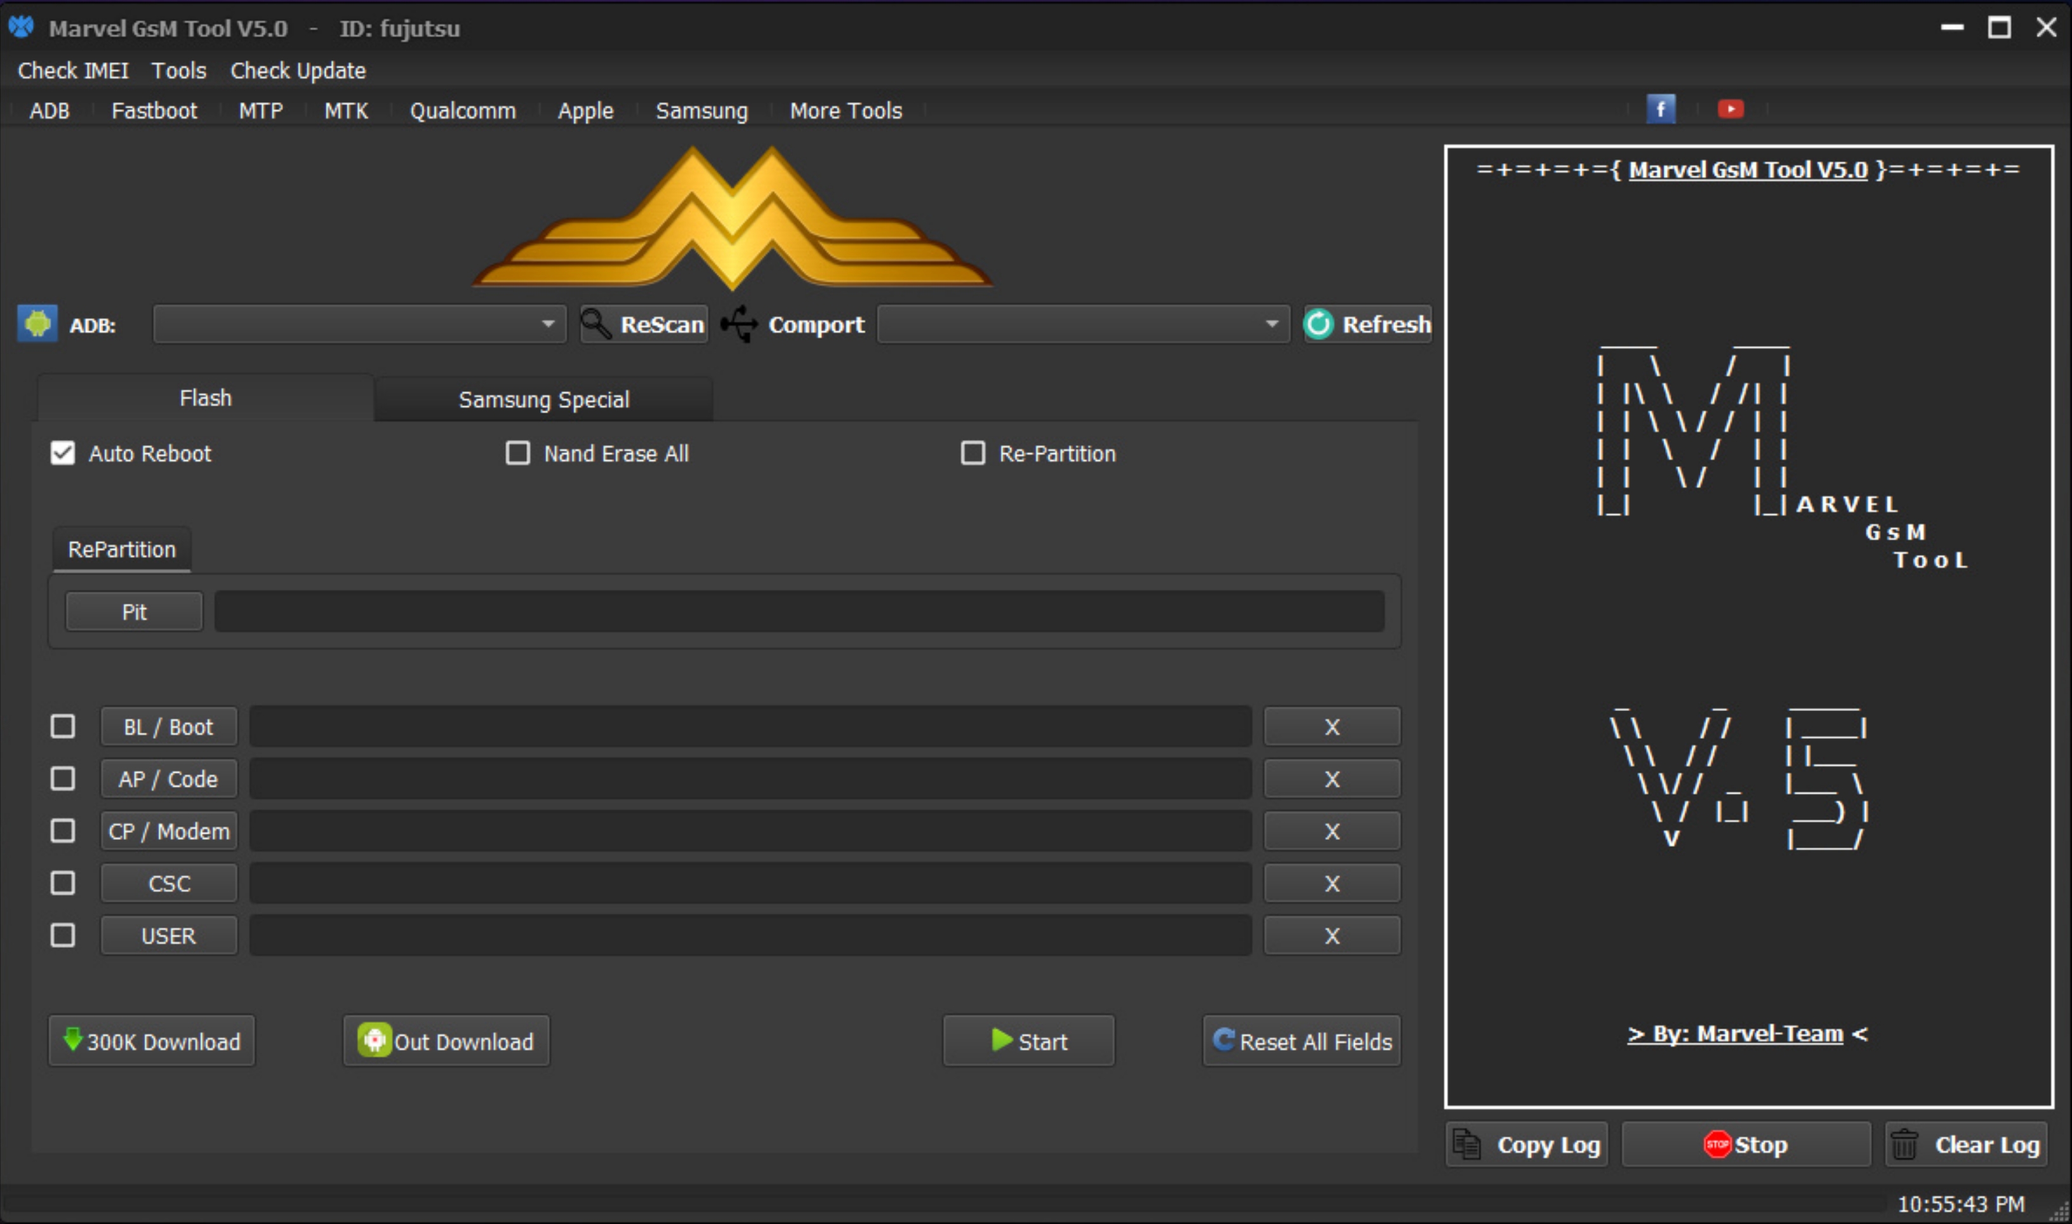
Task: Enable the Nand Erase All checkbox
Action: pyautogui.click(x=518, y=453)
